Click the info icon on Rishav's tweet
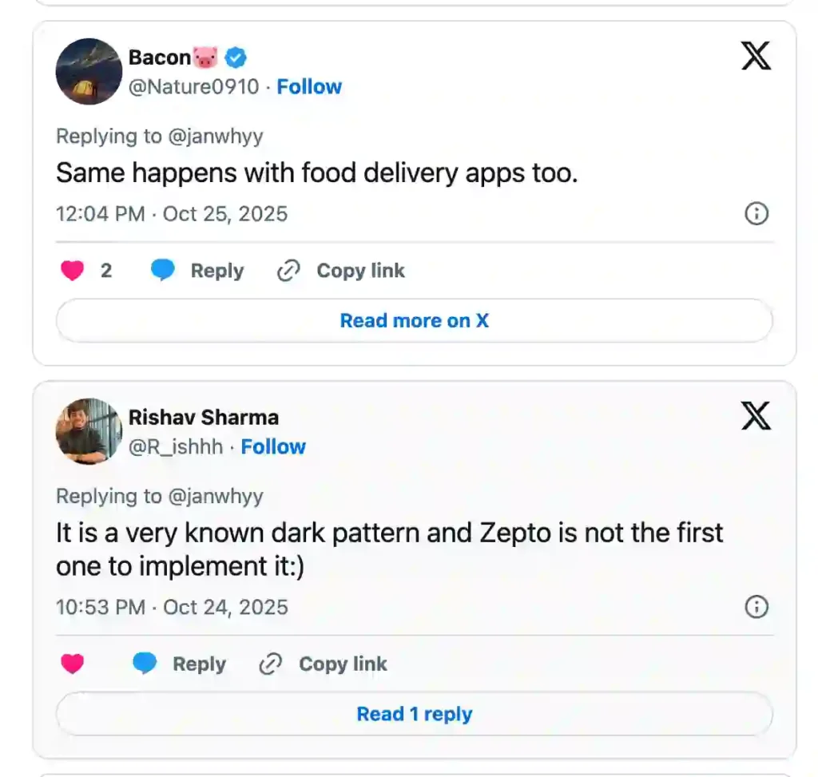Viewport: 818px width, 777px height. [756, 607]
